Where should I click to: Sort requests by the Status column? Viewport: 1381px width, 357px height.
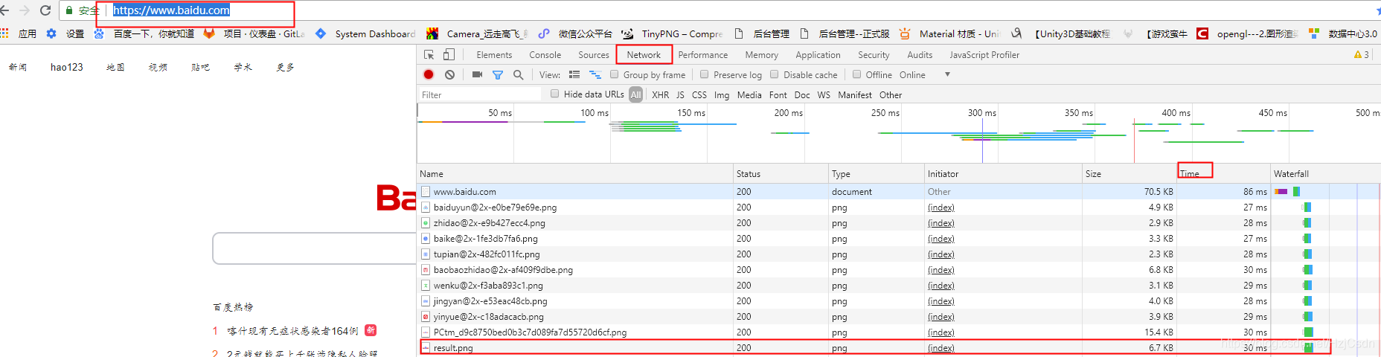coord(781,173)
